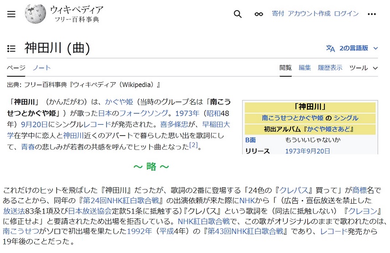
Task: Open the 1992年 link
Action: [x=139, y=231]
